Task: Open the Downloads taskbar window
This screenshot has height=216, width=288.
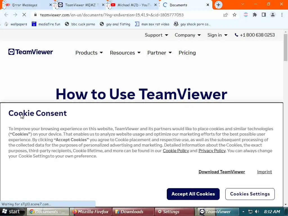Action: coord(133,211)
